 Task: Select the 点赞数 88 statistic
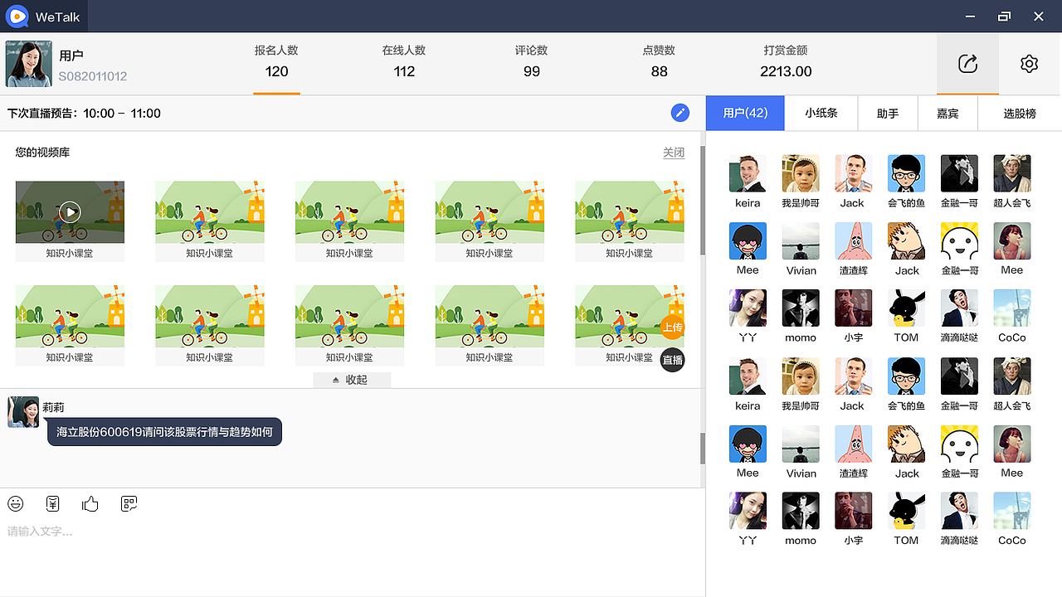coord(660,62)
